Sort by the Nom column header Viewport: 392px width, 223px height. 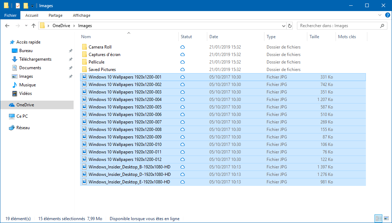129,37
